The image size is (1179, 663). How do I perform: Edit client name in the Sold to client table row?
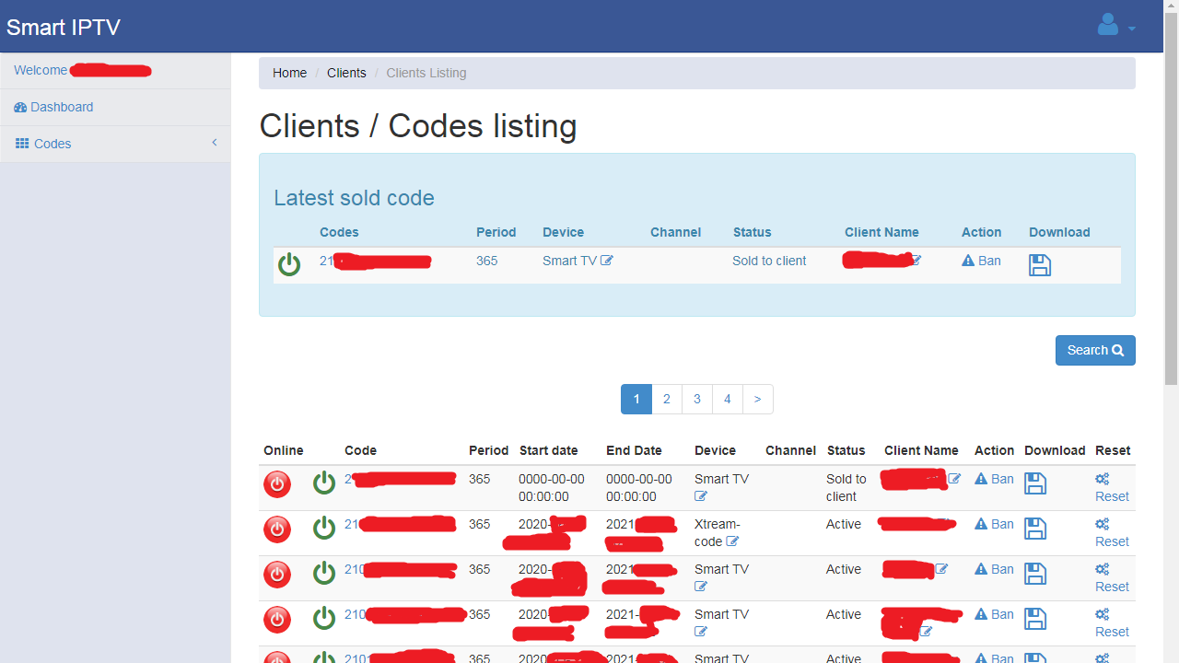tap(954, 479)
